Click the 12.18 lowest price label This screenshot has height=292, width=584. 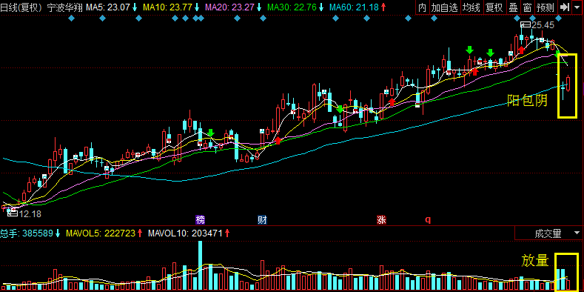tap(30, 214)
